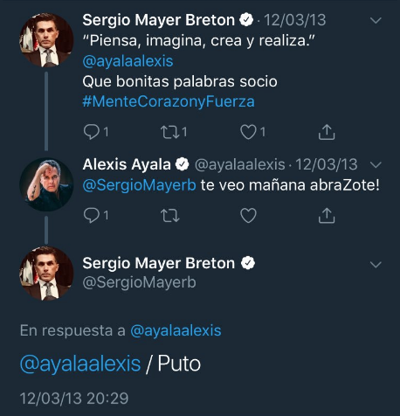The image size is (400, 416).
Task: Retweet Alexis Ayala's abraZote tweet
Action: [170, 216]
